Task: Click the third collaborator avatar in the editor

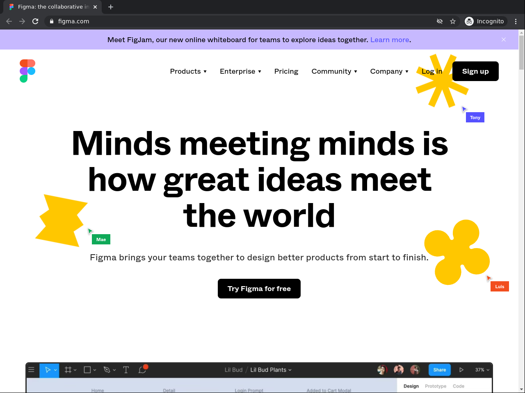Action: (x=415, y=370)
